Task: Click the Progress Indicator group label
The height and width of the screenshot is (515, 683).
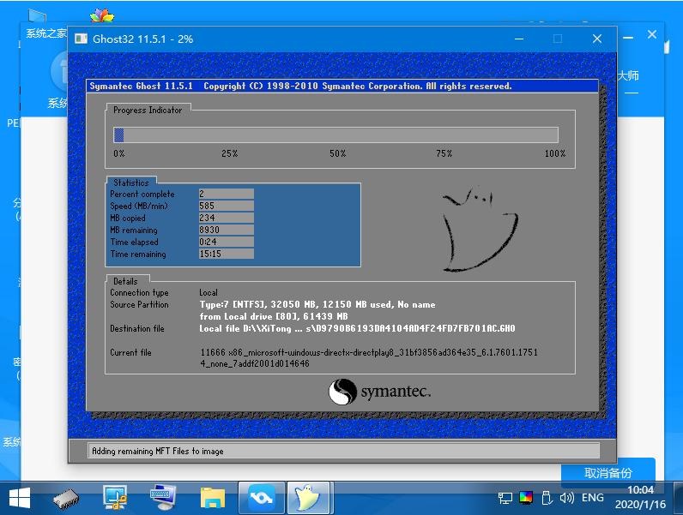Action: point(148,110)
